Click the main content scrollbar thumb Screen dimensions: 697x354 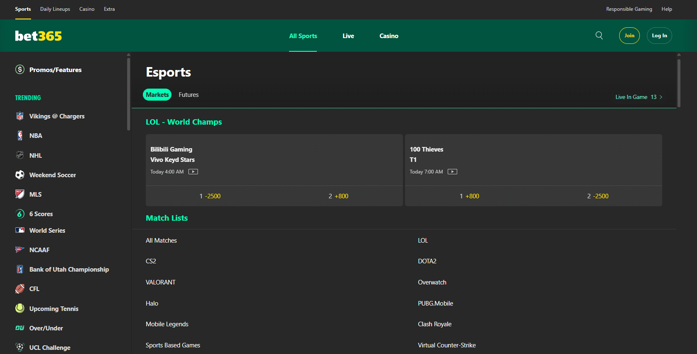679,83
